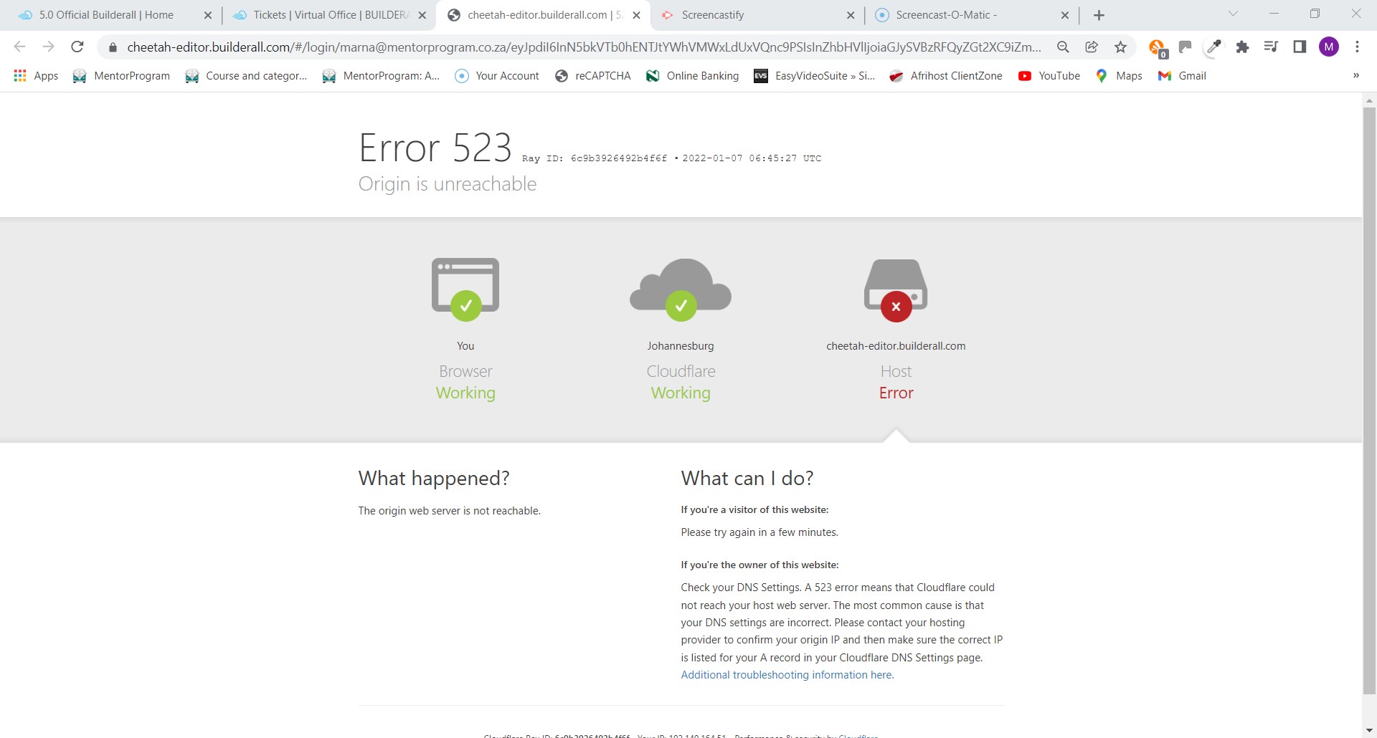This screenshot has height=738, width=1377.
Task: Click the orange extension icon with 0 badge
Action: point(1156,47)
